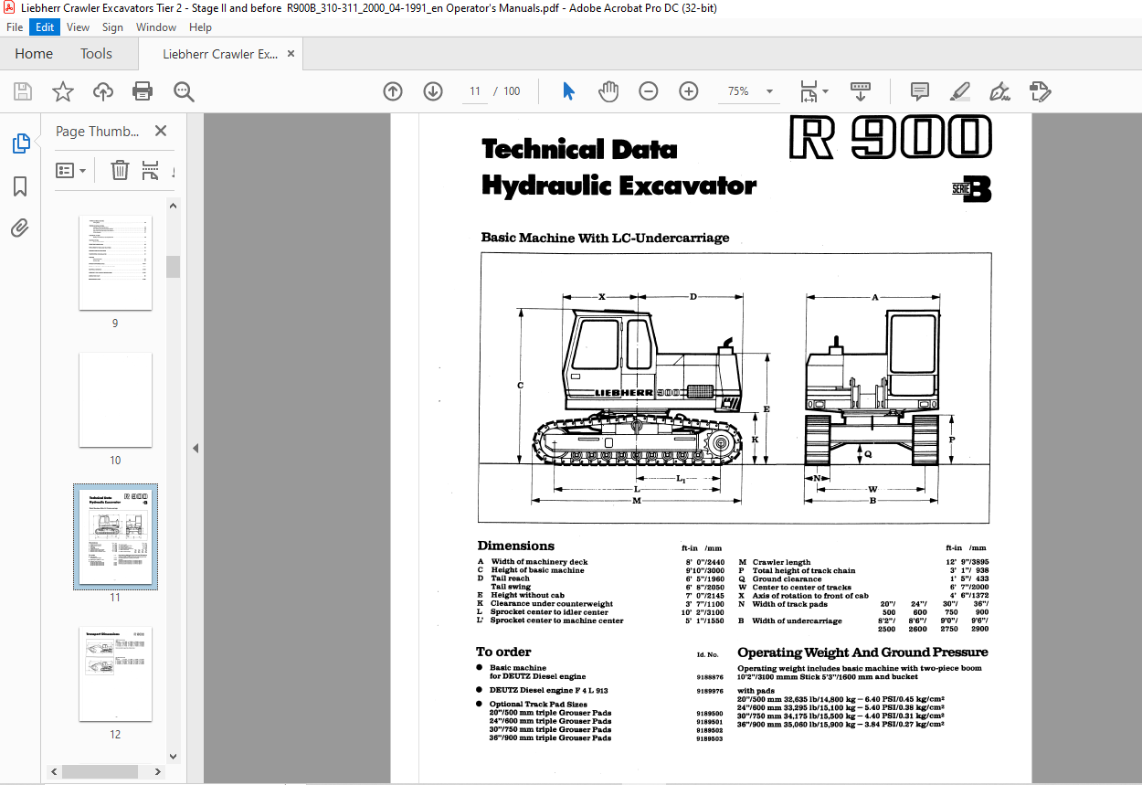Image resolution: width=1142 pixels, height=785 pixels.
Task: Click 'DEUTZ Diesel engine F 4 L 913'
Action: 548,690
